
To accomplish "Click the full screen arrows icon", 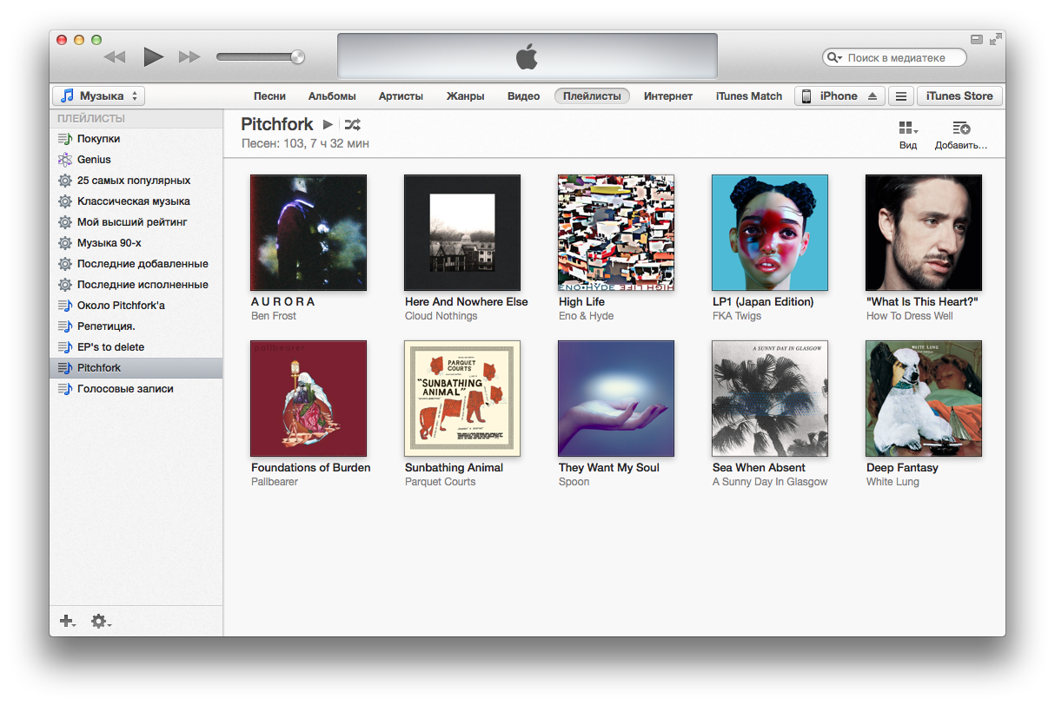I will [x=996, y=38].
